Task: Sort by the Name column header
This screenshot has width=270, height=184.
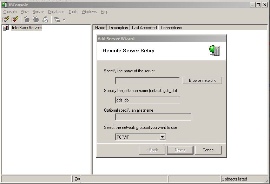Action: (100, 28)
